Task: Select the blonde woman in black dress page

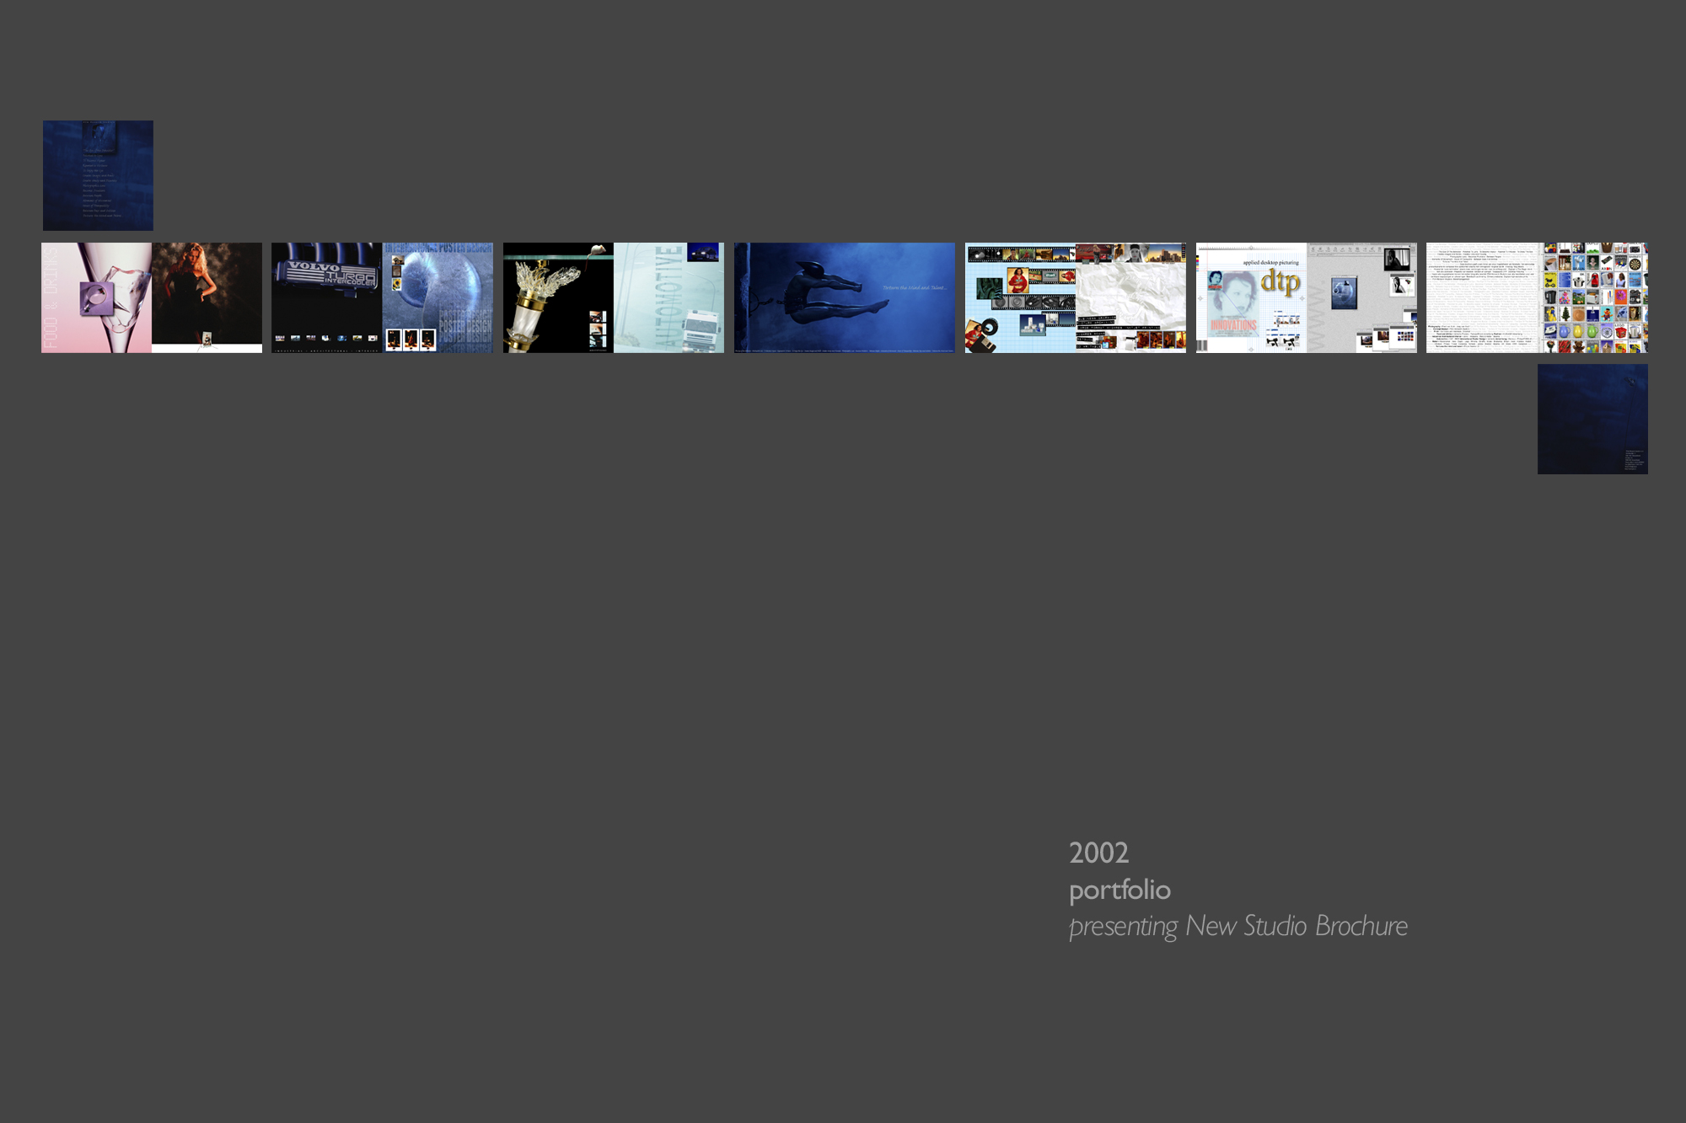Action: coord(207,297)
